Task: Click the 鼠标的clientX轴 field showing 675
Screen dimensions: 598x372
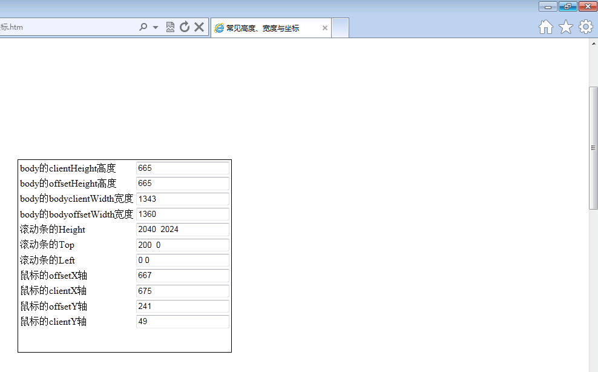Action: 183,291
